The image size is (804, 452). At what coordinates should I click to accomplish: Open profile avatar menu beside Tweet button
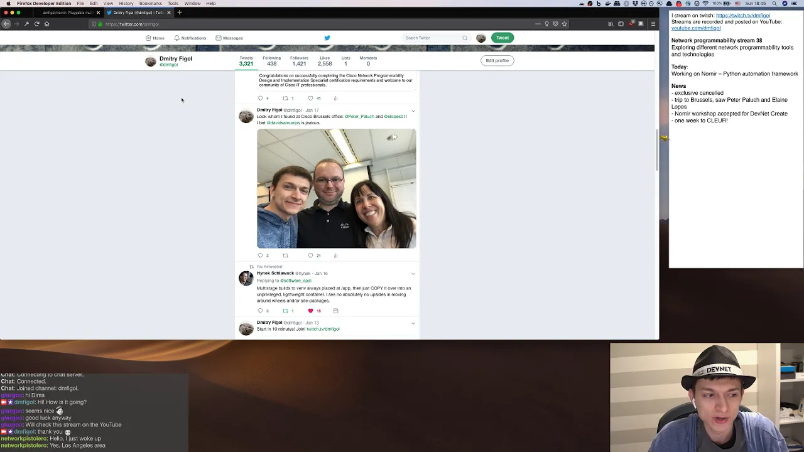pos(481,38)
